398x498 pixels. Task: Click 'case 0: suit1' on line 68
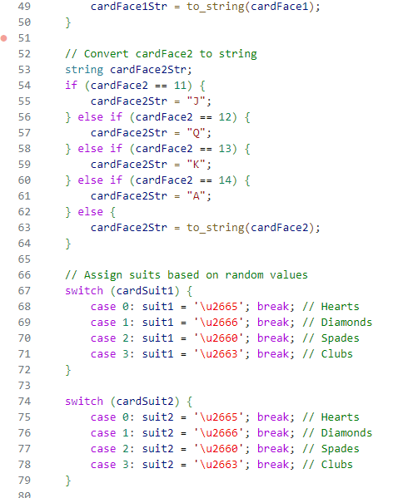tap(132, 307)
